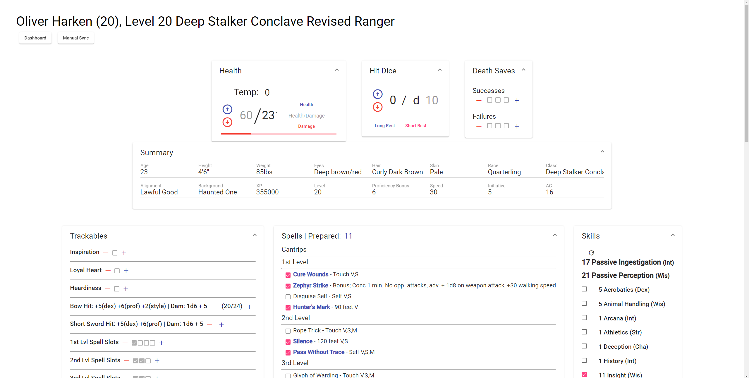The height and width of the screenshot is (378, 749).
Task: Add a death save success with plus
Action: tap(517, 101)
